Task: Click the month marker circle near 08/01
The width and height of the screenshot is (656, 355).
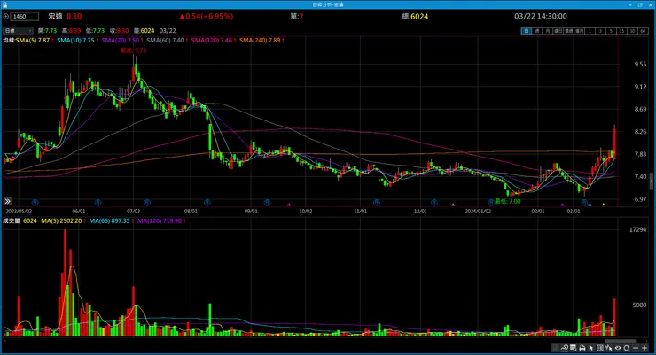Action: coord(207,202)
